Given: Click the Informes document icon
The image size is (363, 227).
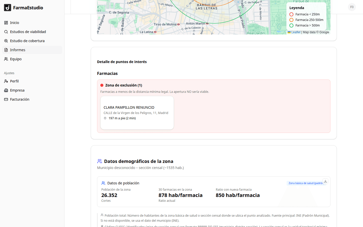Looking at the screenshot, I should click(x=6, y=50).
